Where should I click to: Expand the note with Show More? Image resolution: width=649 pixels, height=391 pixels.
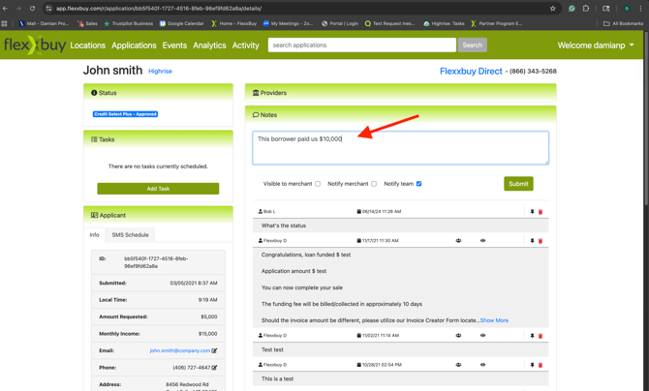494,320
